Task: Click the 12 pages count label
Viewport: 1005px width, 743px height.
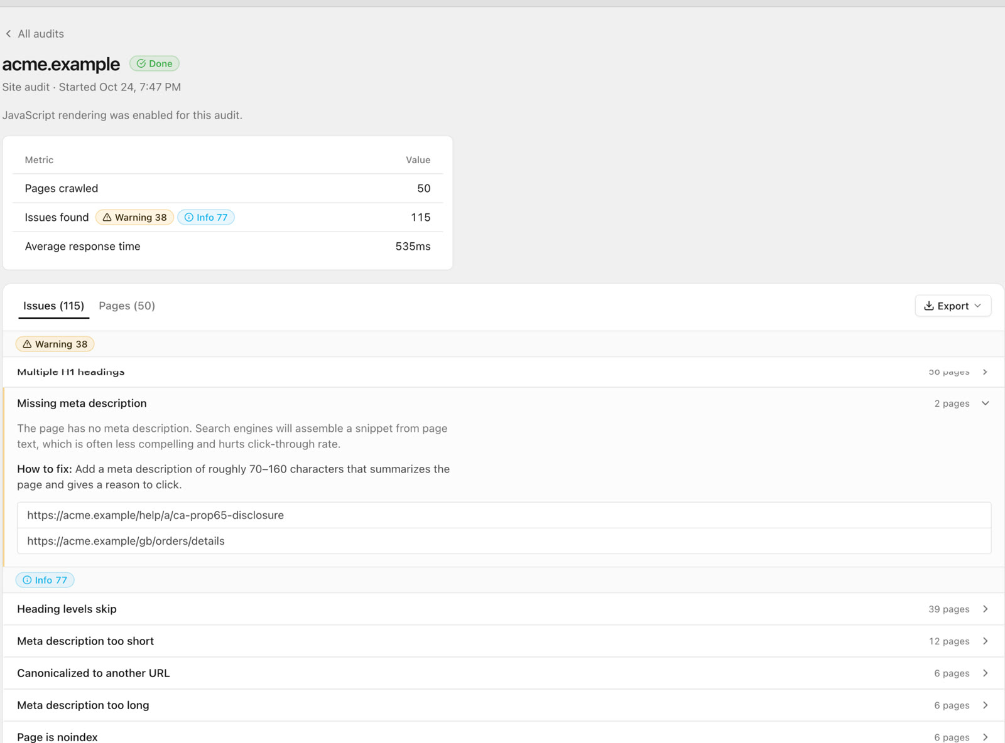Action: coord(949,641)
